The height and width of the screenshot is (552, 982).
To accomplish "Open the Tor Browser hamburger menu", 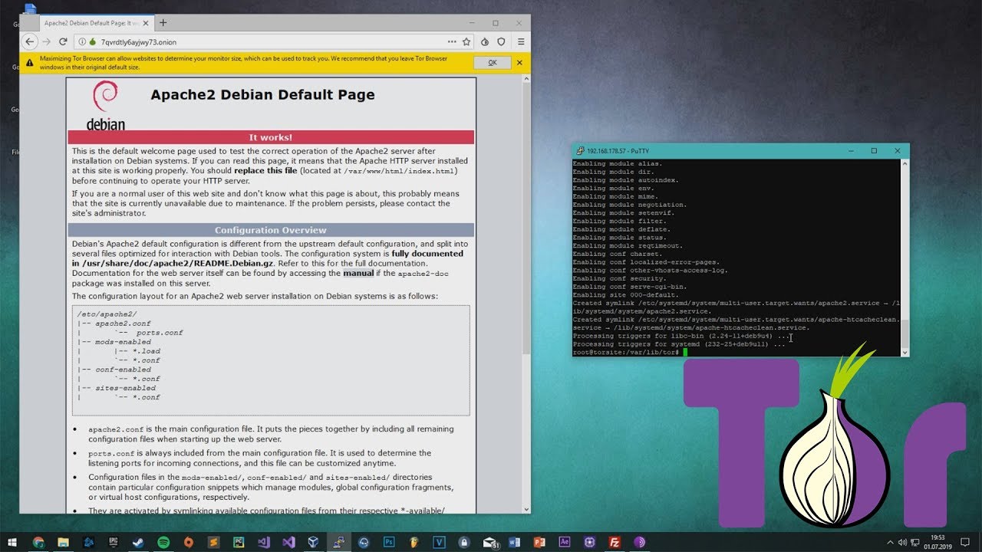I will pyautogui.click(x=521, y=41).
